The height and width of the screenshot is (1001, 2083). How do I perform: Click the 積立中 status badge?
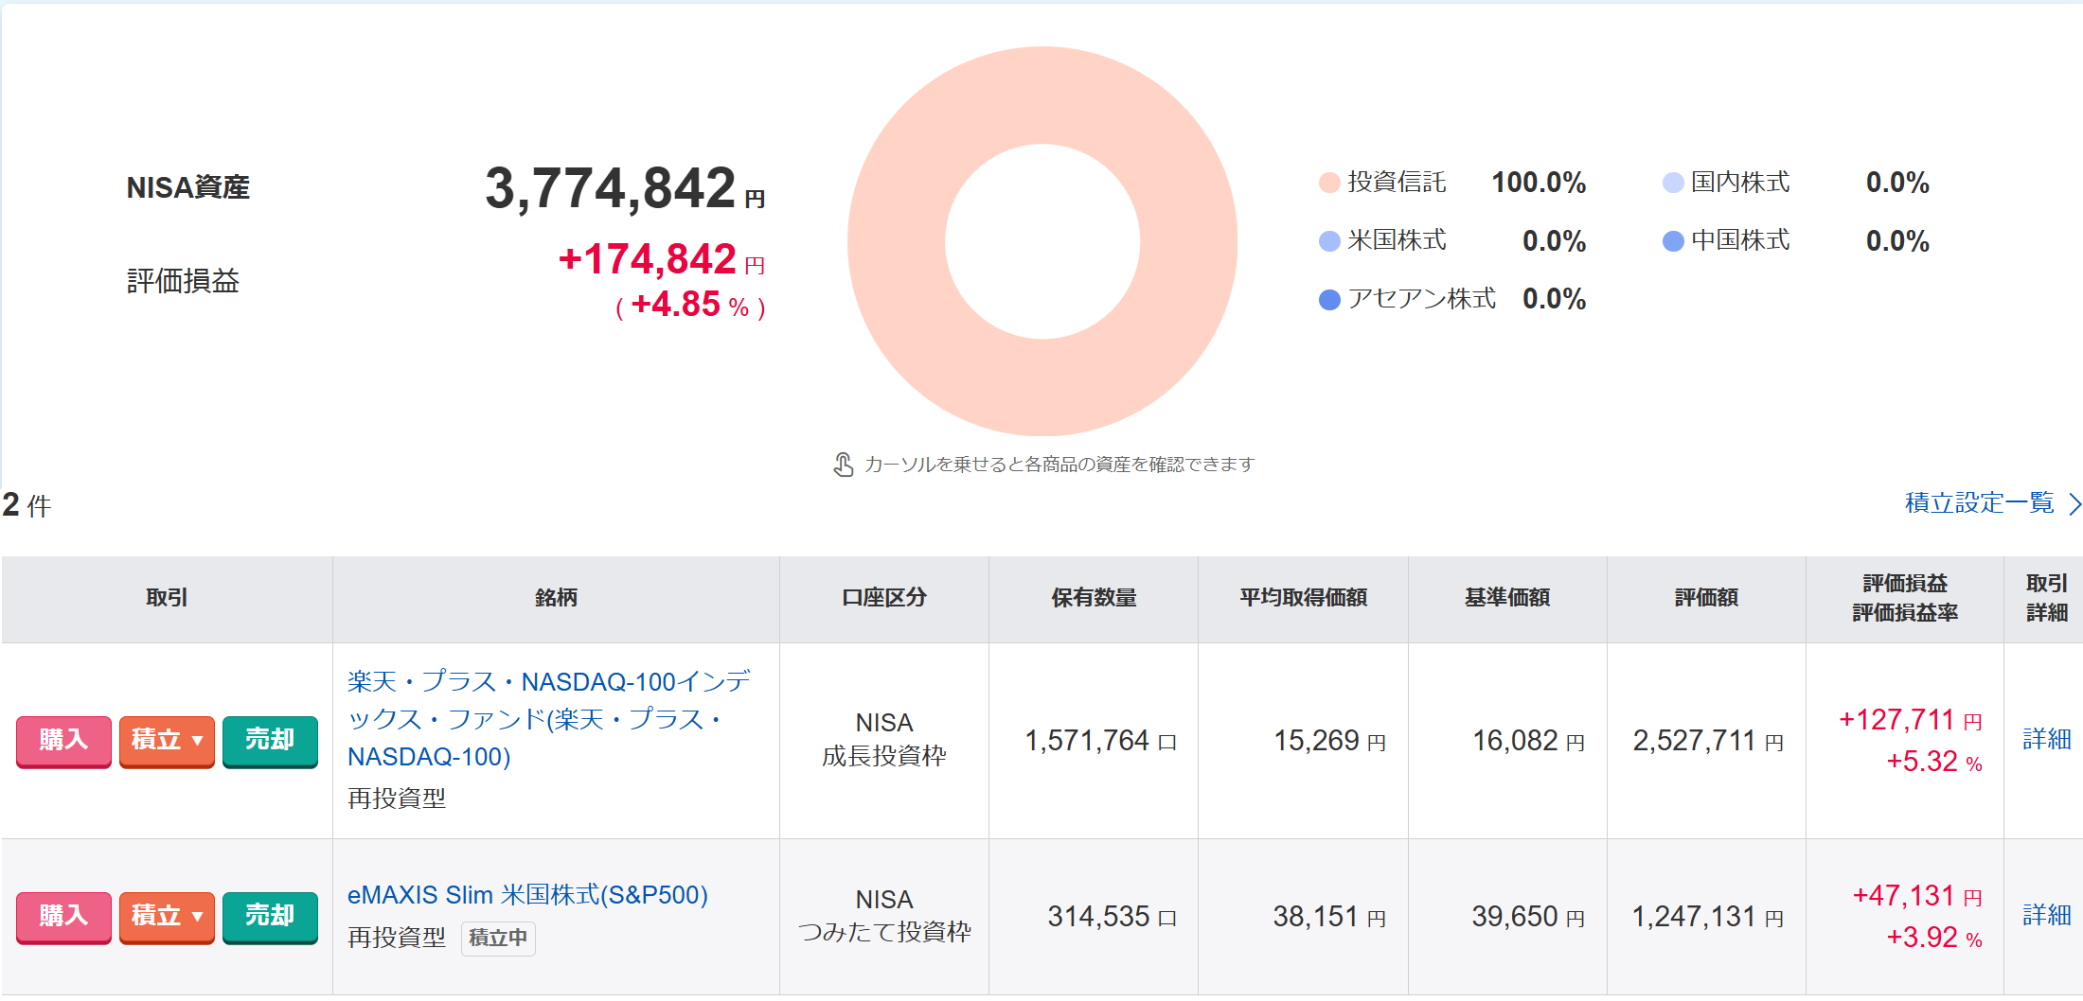click(x=498, y=939)
